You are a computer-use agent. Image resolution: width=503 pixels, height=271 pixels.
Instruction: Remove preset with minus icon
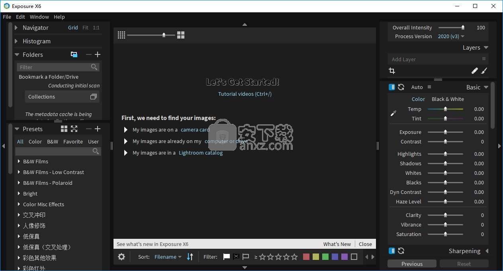(88, 129)
